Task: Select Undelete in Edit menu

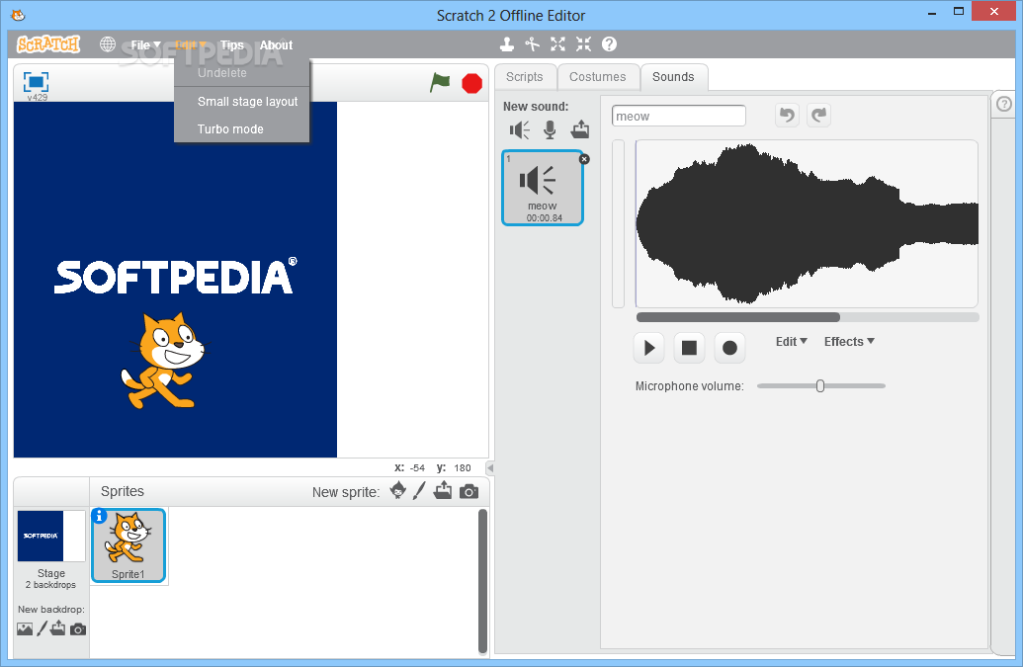Action: point(241,73)
